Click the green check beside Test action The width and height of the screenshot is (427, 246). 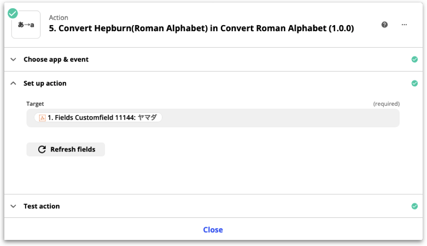(x=414, y=206)
